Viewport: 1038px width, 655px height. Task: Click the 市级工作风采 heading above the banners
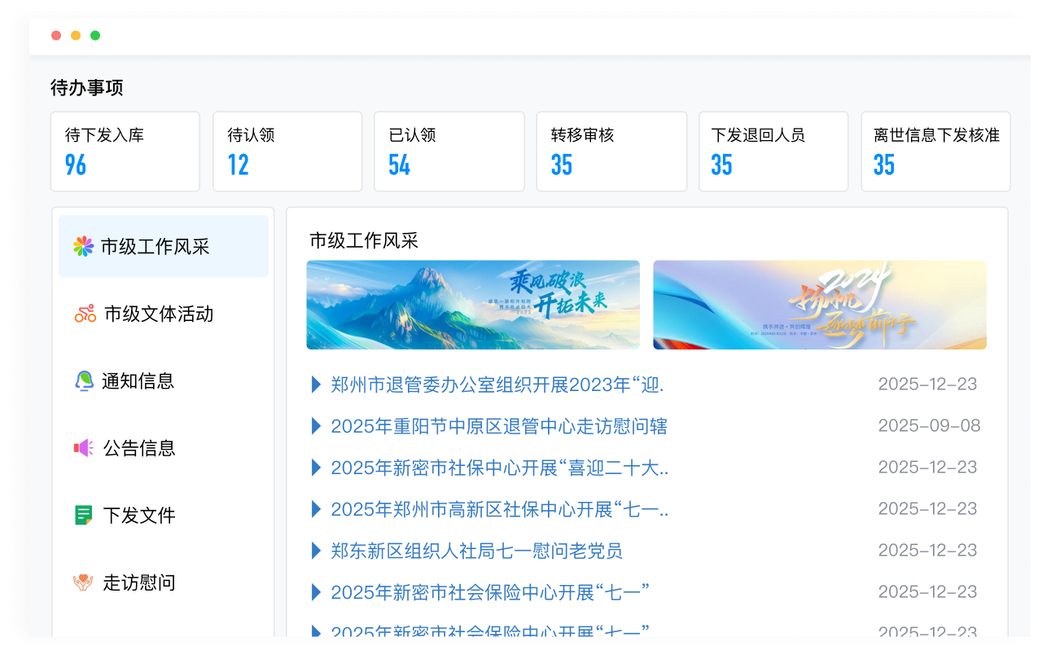pos(364,240)
